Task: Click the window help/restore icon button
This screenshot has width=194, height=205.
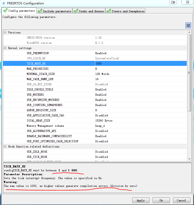Action: click(173, 2)
